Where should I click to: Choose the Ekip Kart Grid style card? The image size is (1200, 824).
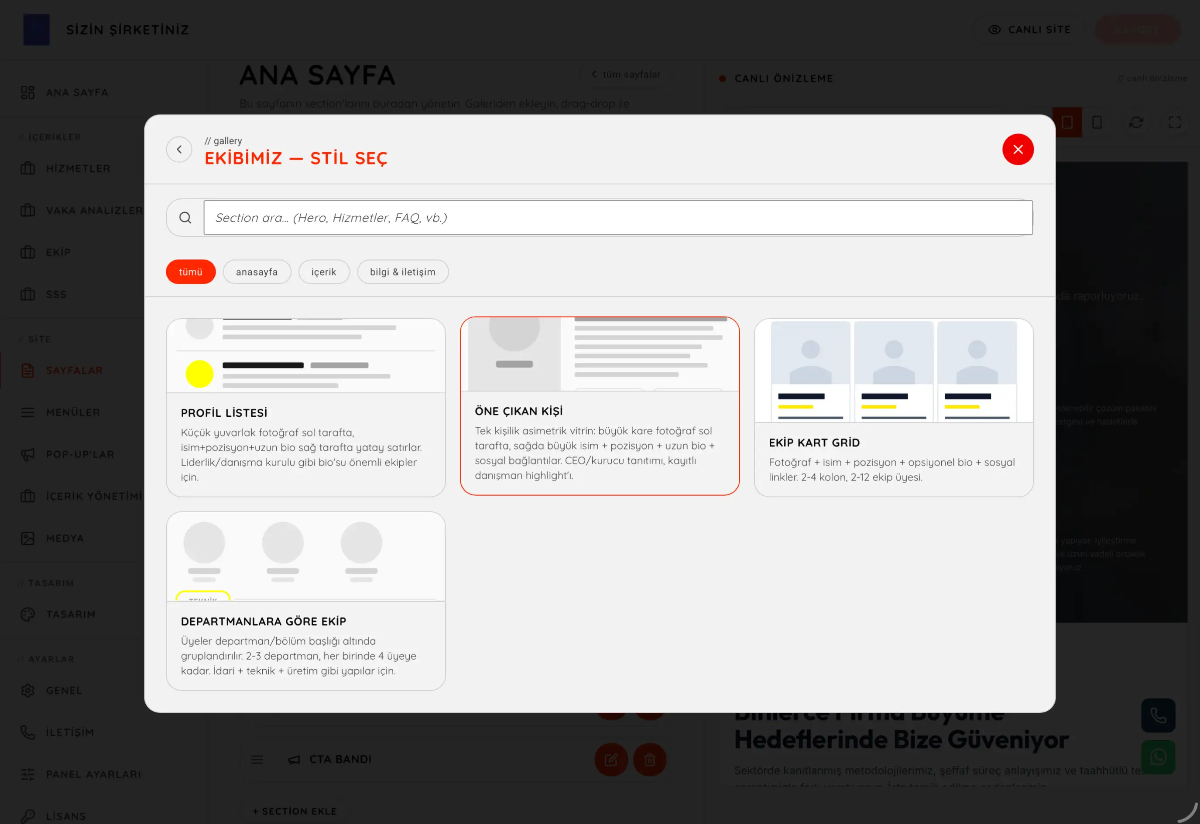(894, 407)
